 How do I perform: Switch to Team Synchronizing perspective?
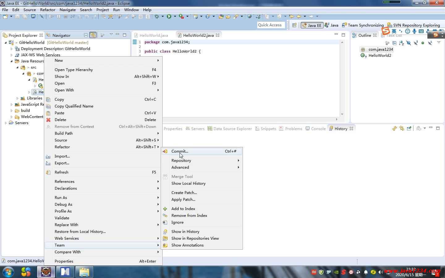[363, 25]
